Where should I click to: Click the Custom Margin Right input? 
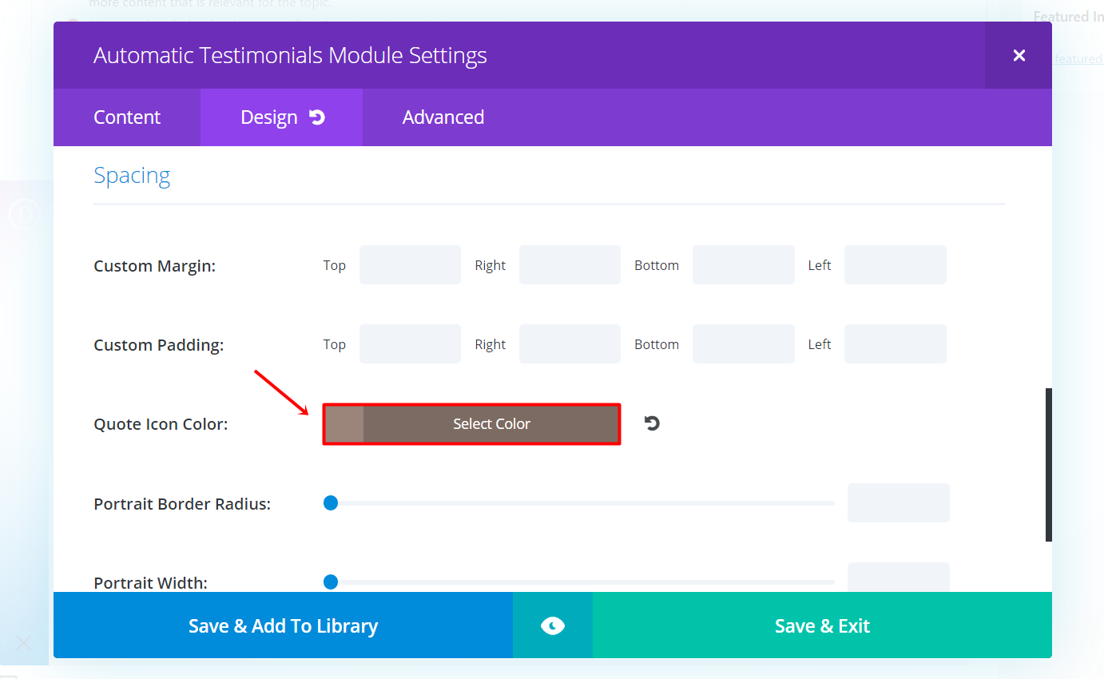coord(570,265)
